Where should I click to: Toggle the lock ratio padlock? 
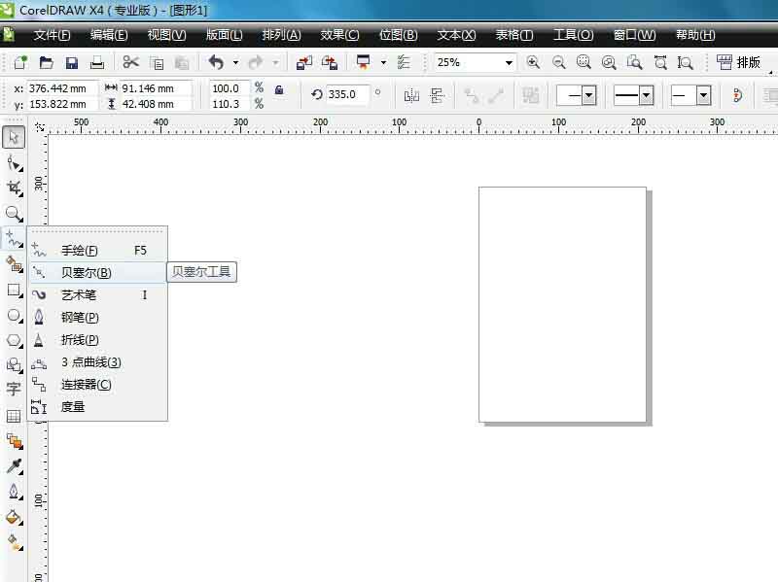click(279, 89)
